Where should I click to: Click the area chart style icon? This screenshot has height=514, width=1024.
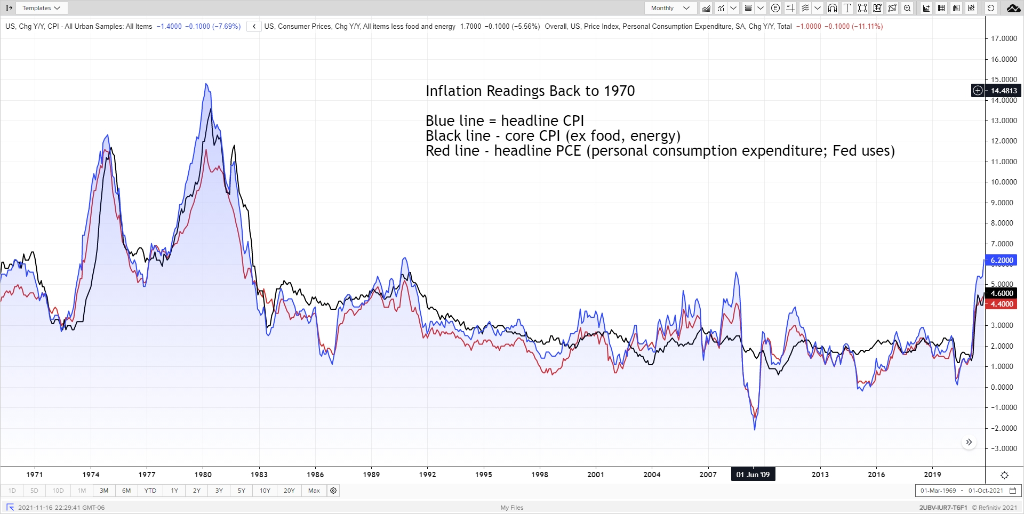click(706, 8)
